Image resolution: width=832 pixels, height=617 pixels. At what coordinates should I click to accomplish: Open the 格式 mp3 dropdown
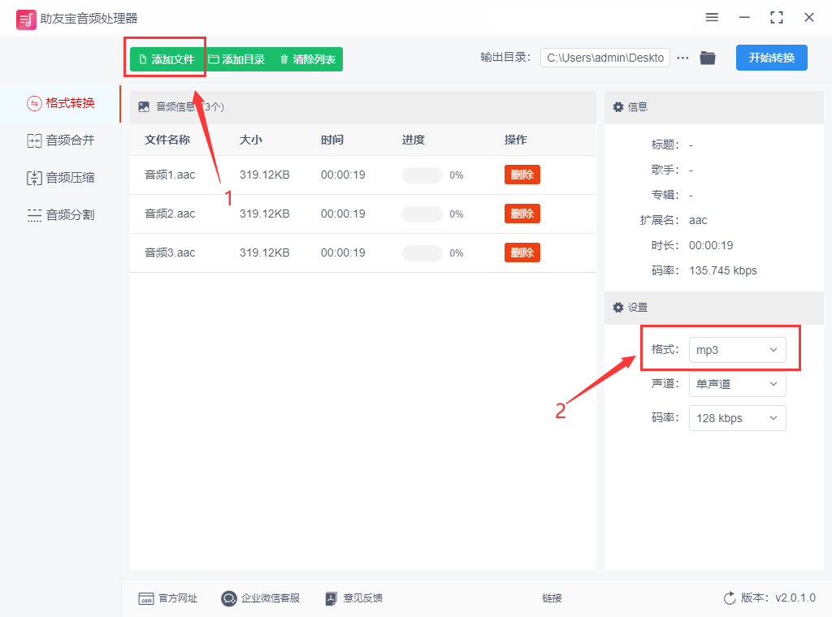tap(737, 350)
